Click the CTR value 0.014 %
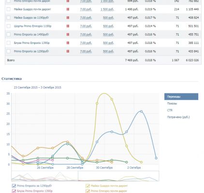 (150, 26)
